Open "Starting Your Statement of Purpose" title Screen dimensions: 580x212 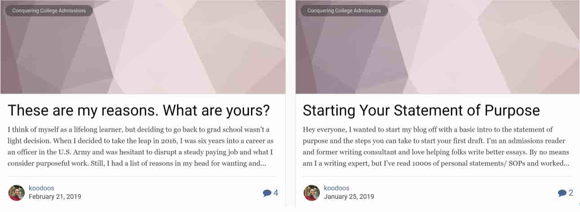[x=421, y=110]
